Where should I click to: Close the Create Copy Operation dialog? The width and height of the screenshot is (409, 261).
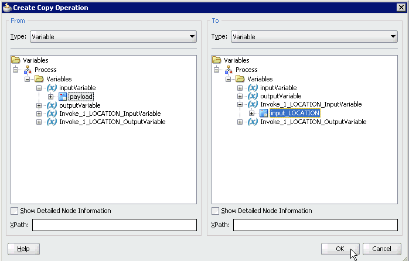click(401, 7)
